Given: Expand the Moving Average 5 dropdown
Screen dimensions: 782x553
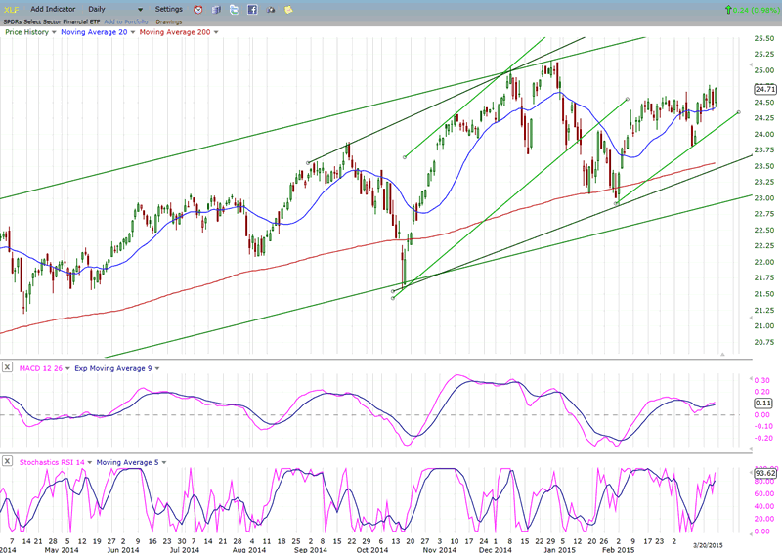Looking at the screenshot, I should click(x=164, y=463).
